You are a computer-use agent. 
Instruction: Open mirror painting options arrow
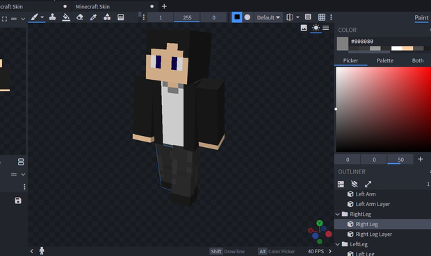(x=298, y=17)
